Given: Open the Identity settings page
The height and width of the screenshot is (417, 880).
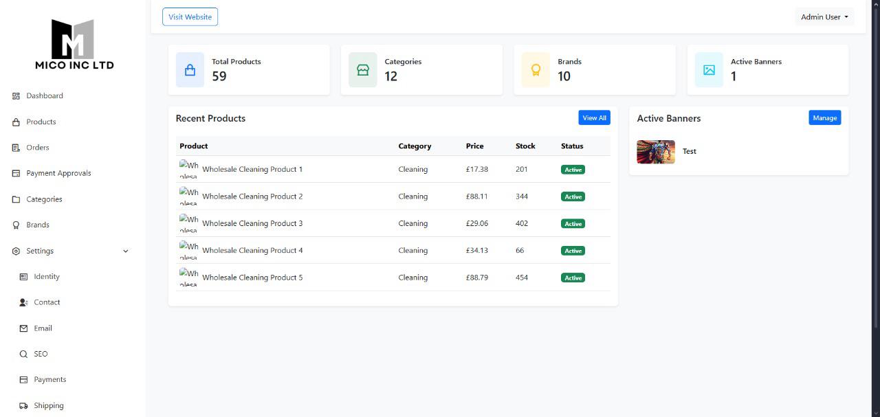Looking at the screenshot, I should point(46,277).
